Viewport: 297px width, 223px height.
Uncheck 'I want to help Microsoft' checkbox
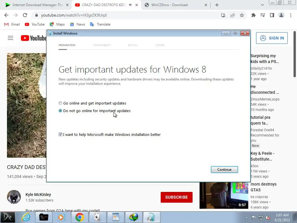click(60, 134)
